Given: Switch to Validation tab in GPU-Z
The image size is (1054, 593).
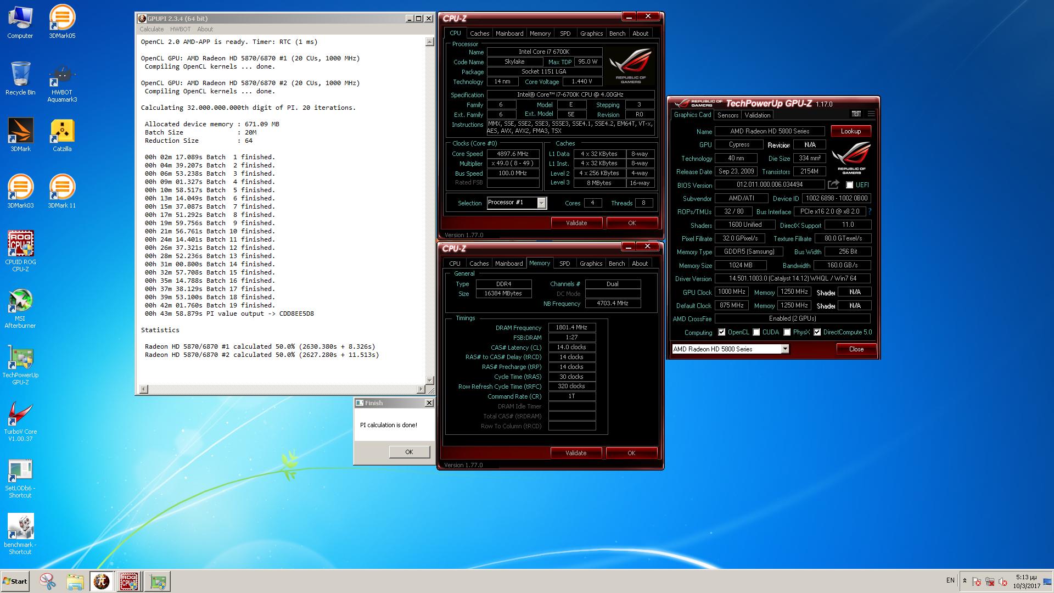Looking at the screenshot, I should (757, 115).
